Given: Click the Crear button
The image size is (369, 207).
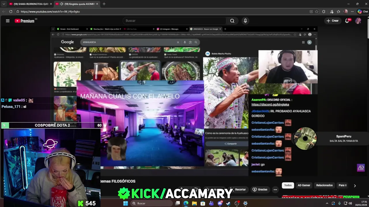Looking at the screenshot, I should 332,21.
